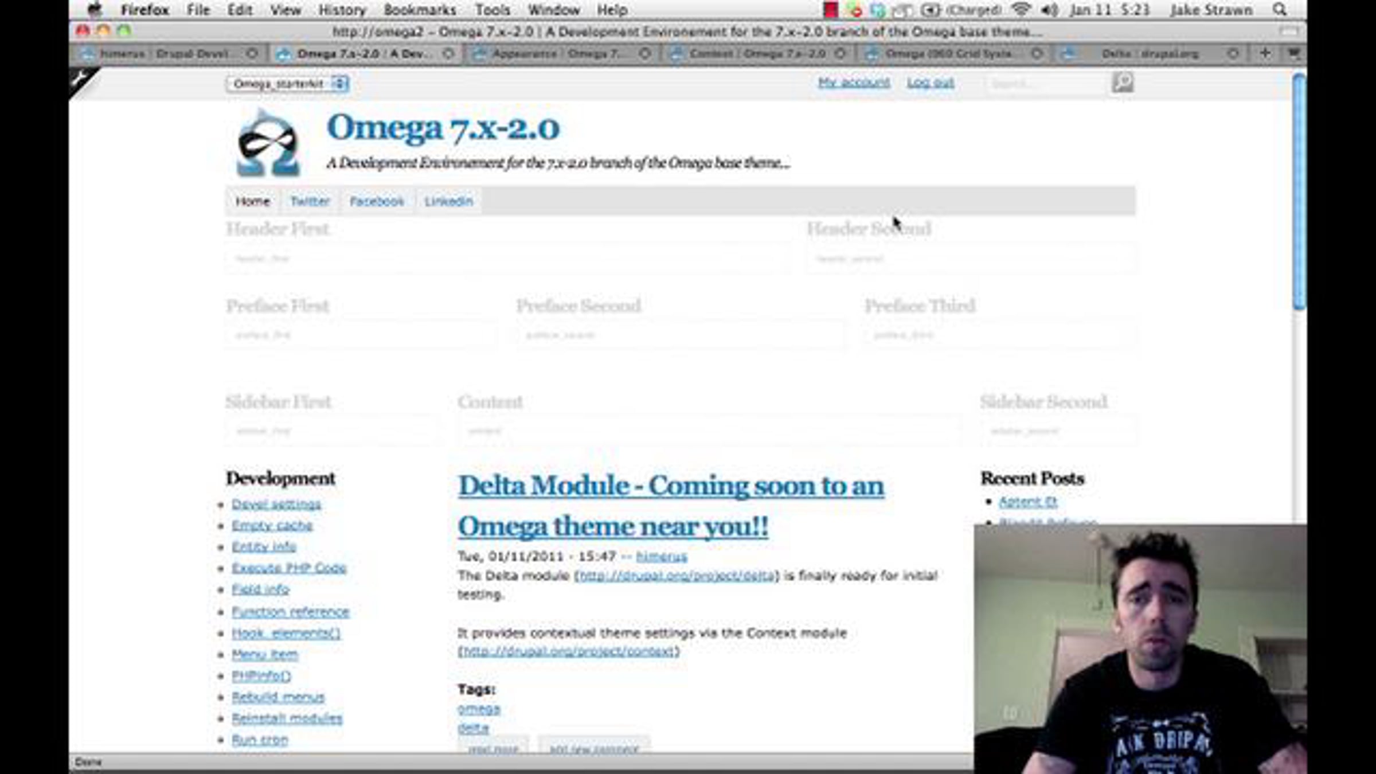
Task: Open the himerus author link
Action: click(x=662, y=556)
